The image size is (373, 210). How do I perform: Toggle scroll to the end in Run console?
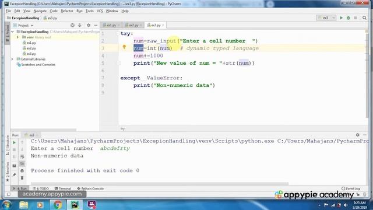click(22, 163)
